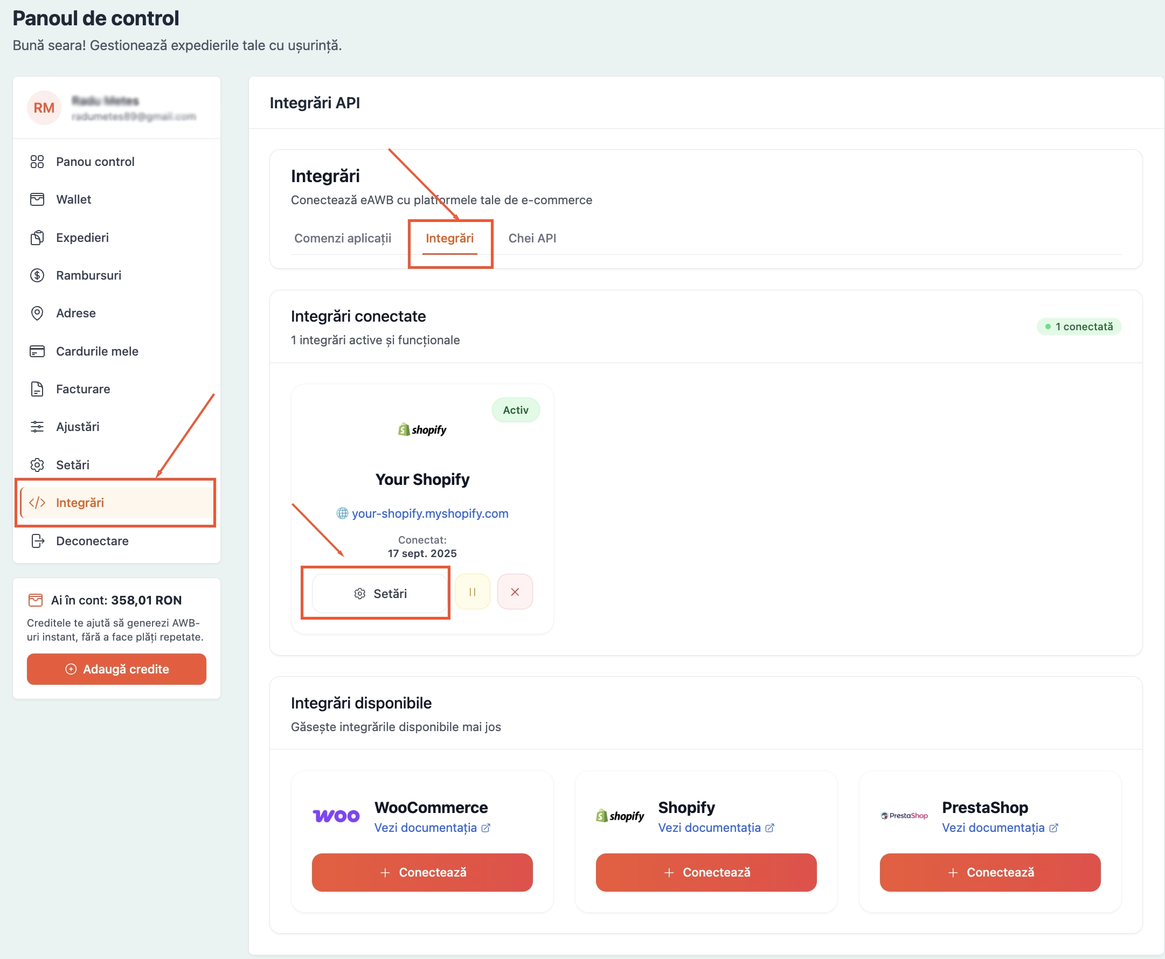Select the Integrări tab
The height and width of the screenshot is (959, 1165).
pos(449,238)
